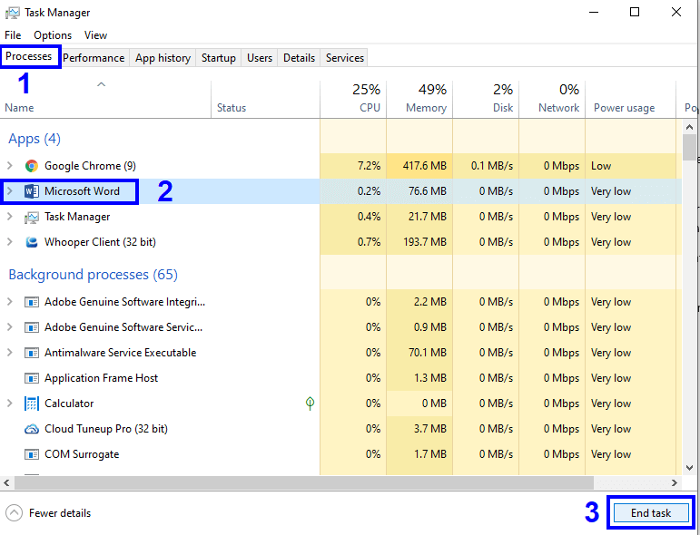Sort by Disk column header

tap(486, 99)
